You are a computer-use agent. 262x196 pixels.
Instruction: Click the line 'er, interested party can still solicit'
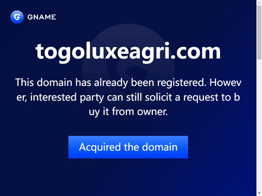[128, 97]
